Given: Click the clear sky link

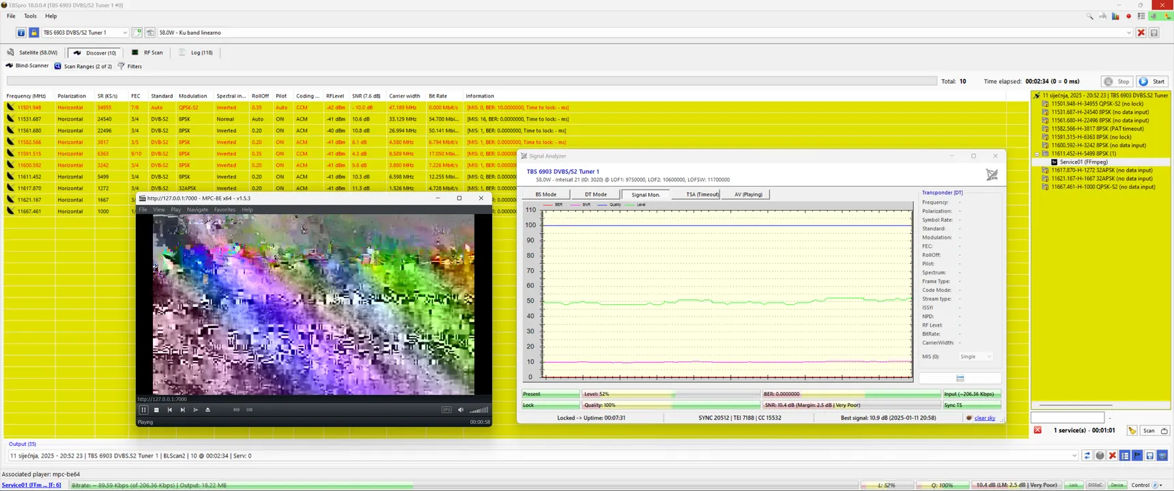Looking at the screenshot, I should (984, 418).
